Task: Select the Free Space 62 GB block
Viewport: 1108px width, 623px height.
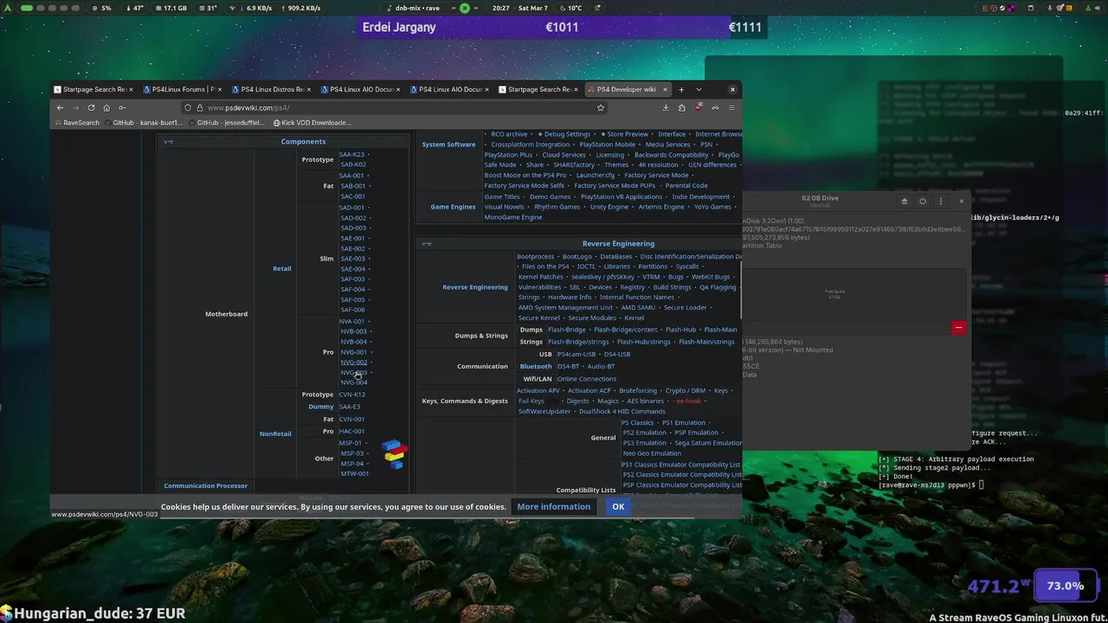Action: tap(834, 294)
